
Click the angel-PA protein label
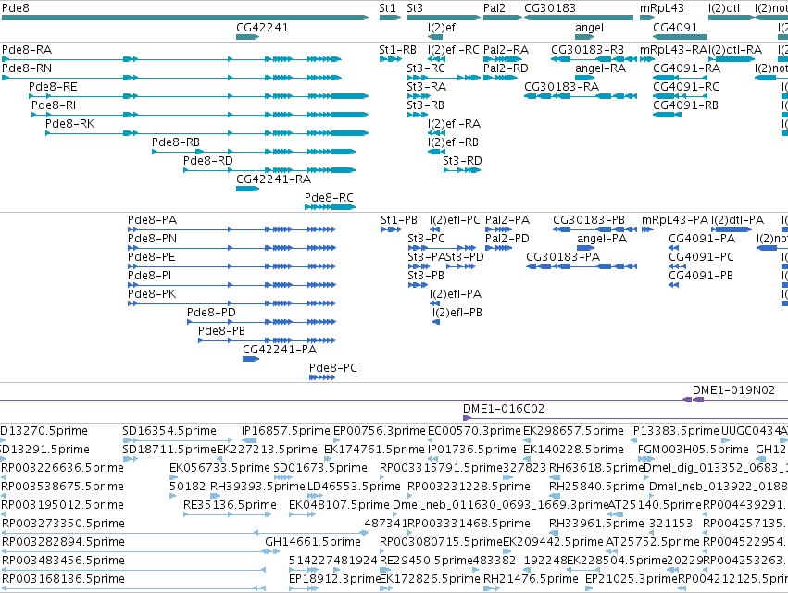[x=602, y=239]
